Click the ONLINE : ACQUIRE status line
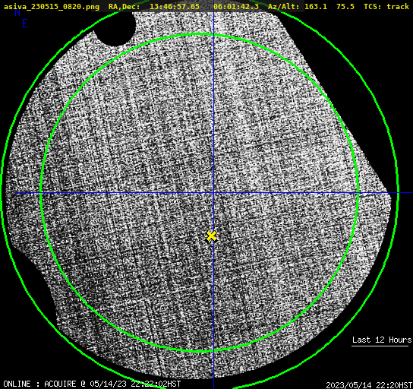Viewport: 413px width, 389px height. pyautogui.click(x=92, y=384)
